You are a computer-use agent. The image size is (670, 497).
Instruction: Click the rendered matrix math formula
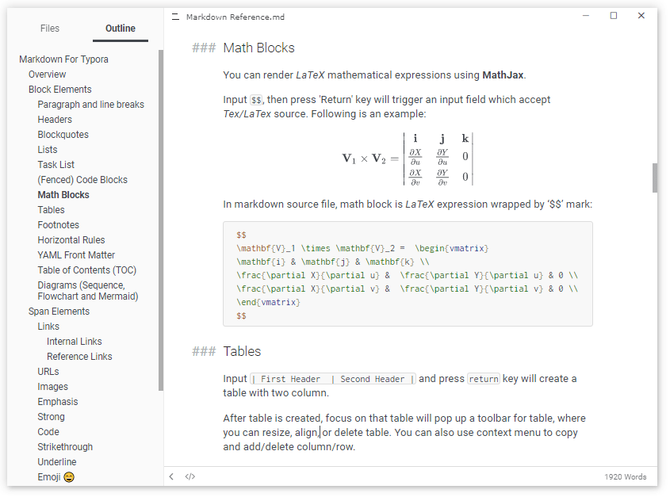[408, 159]
